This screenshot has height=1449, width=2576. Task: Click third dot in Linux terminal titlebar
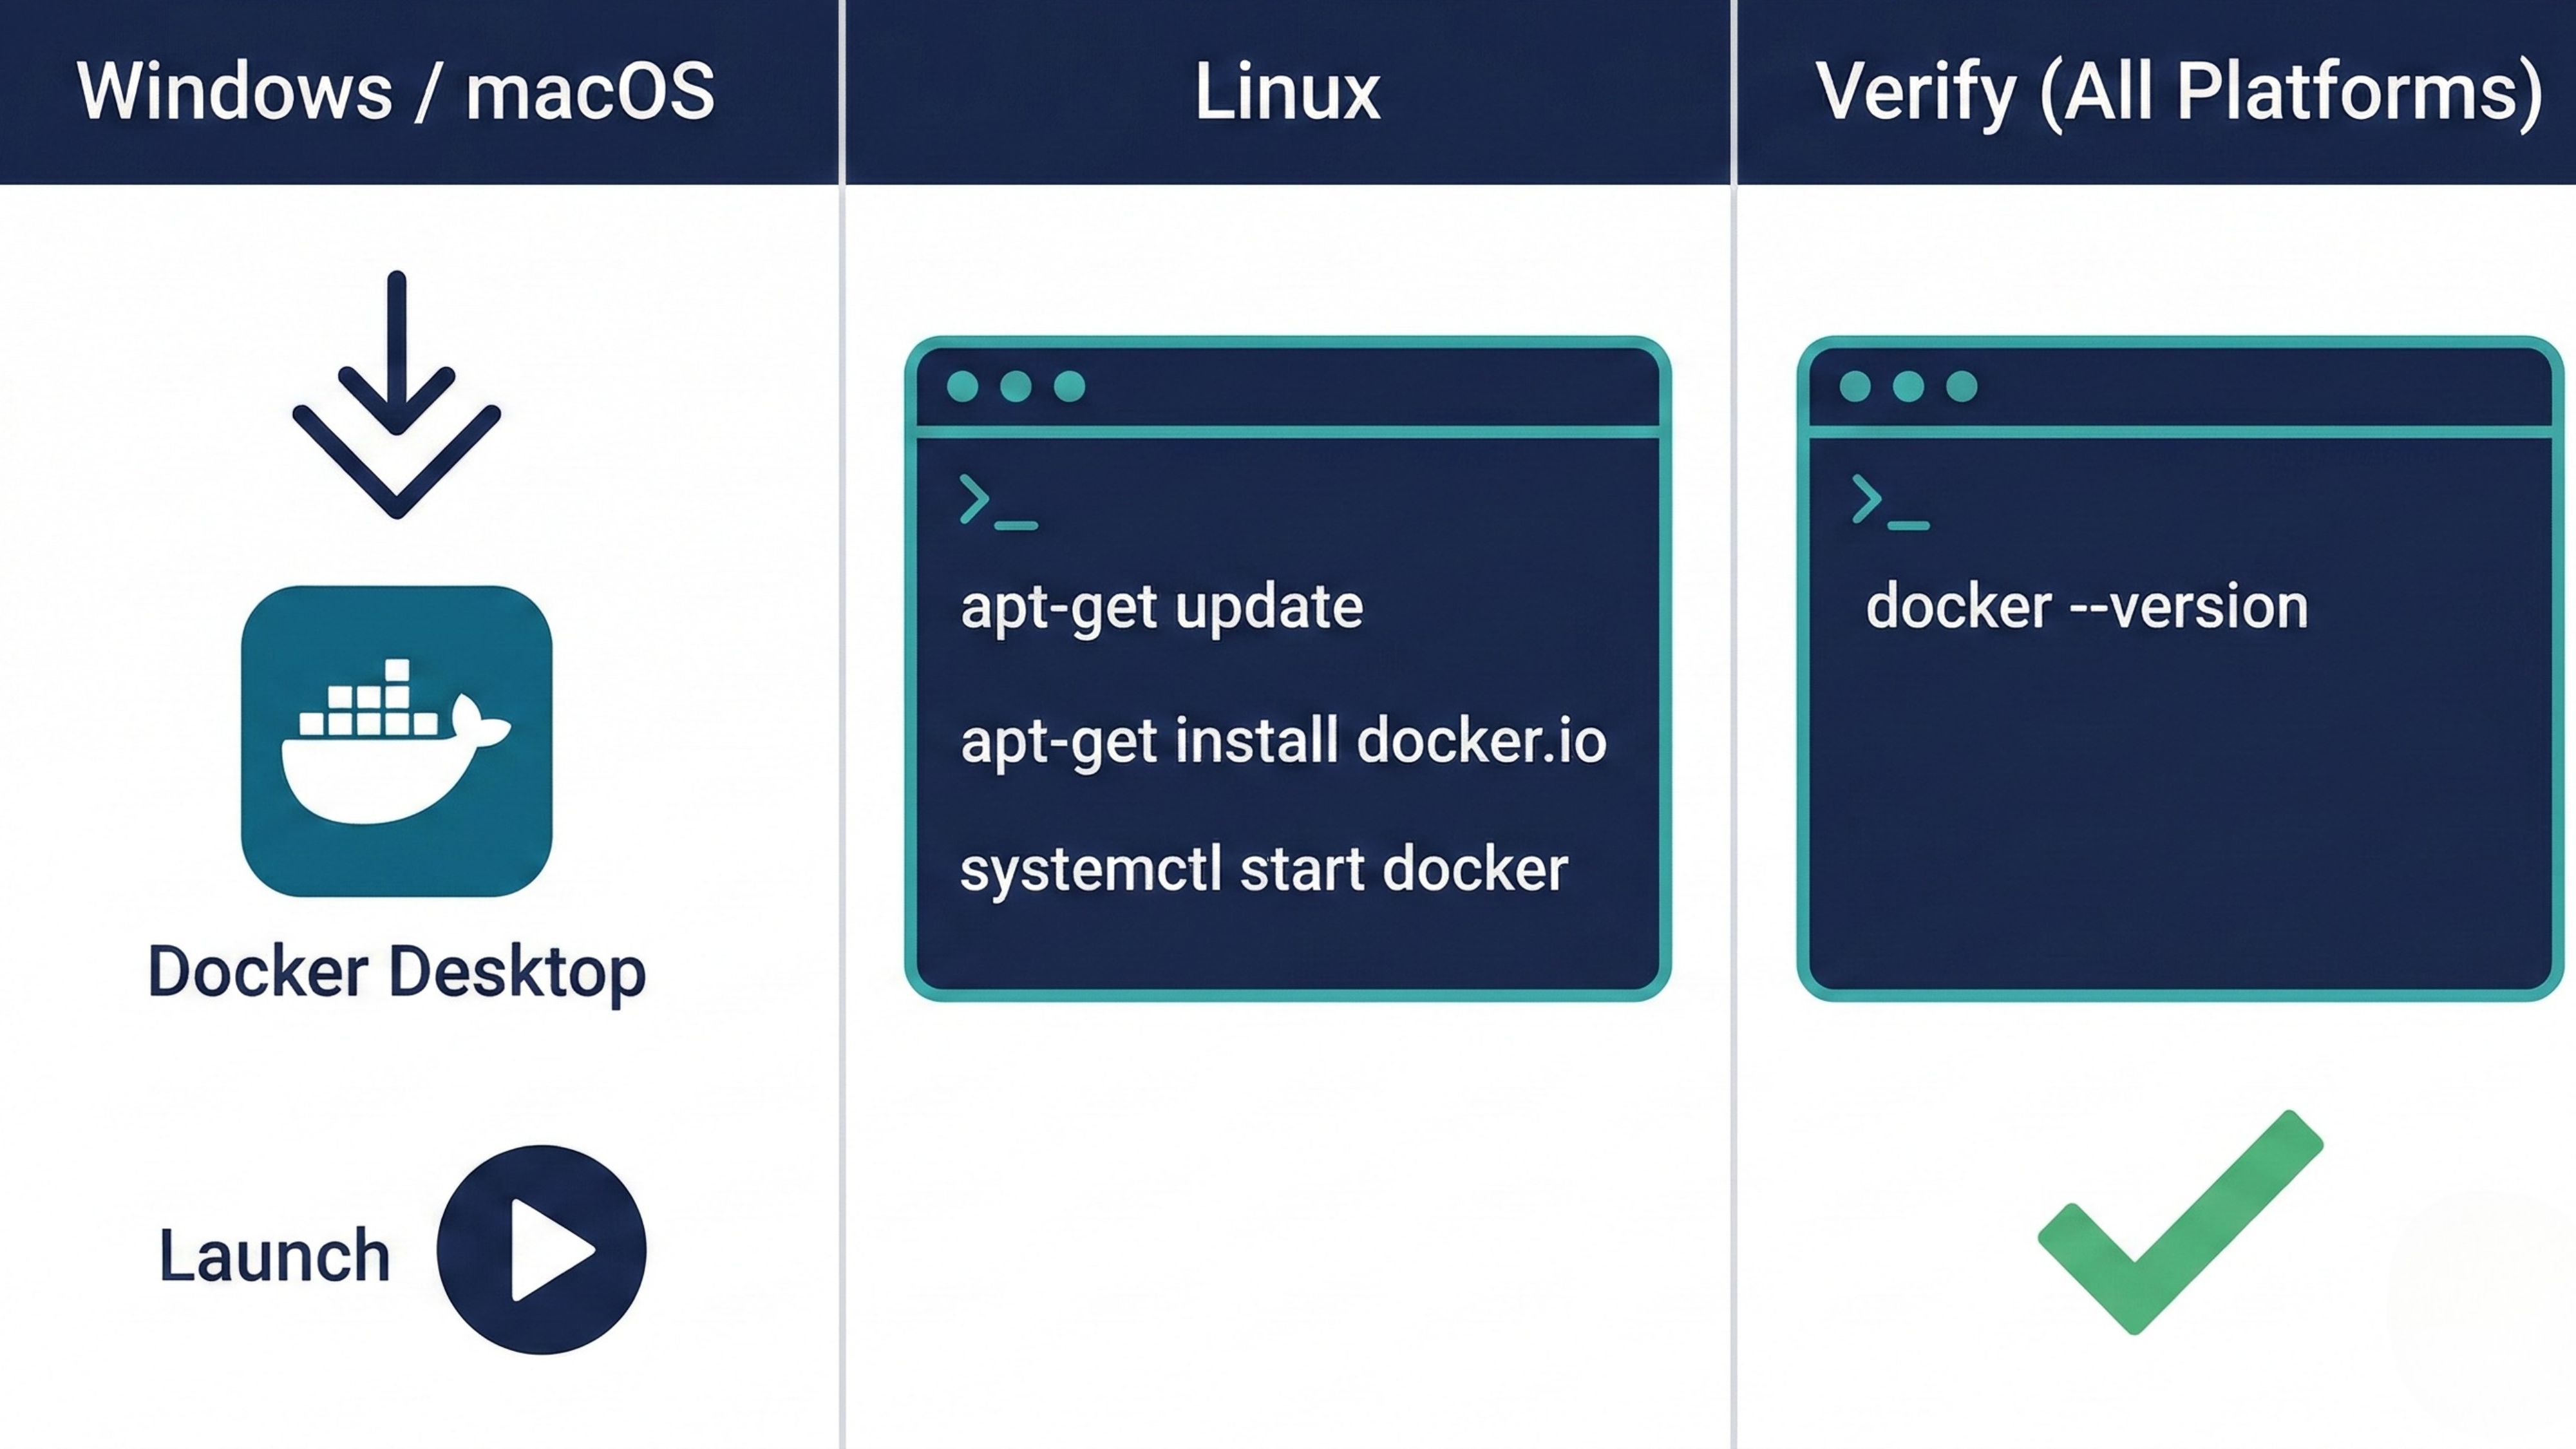click(1069, 386)
